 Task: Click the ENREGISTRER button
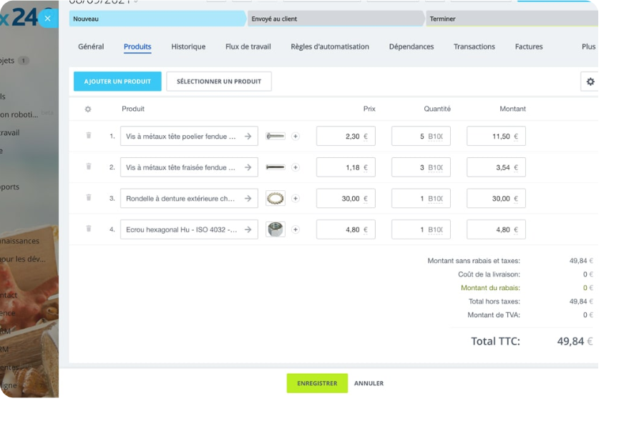point(317,383)
